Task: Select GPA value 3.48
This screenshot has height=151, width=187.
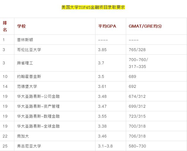Action: coord(102,96)
